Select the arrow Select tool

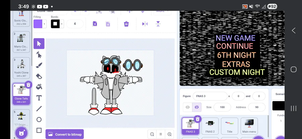39,44
